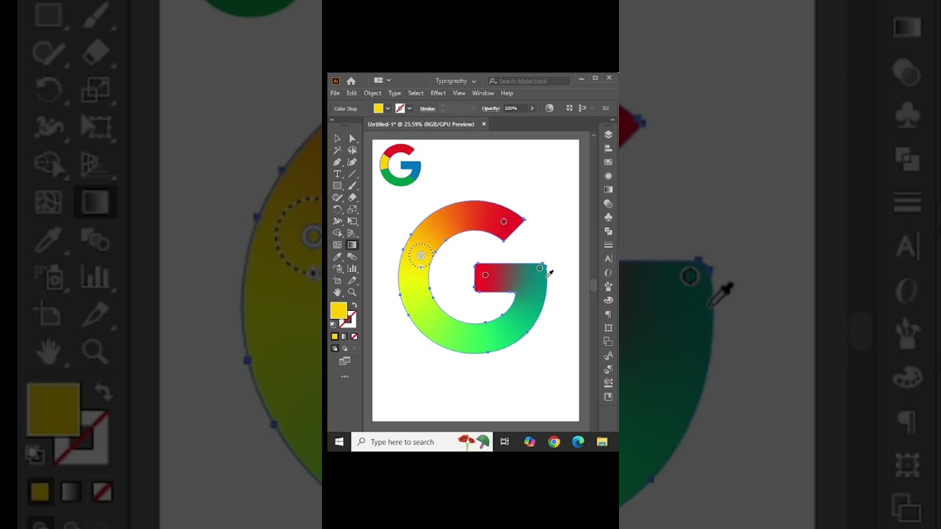This screenshot has width=941, height=529.
Task: Set stroke to None using the red slash swatch
Action: click(x=354, y=337)
